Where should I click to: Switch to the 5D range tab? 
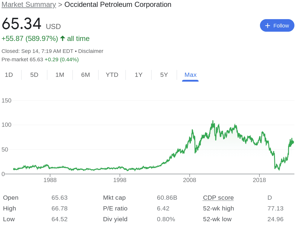(x=34, y=75)
